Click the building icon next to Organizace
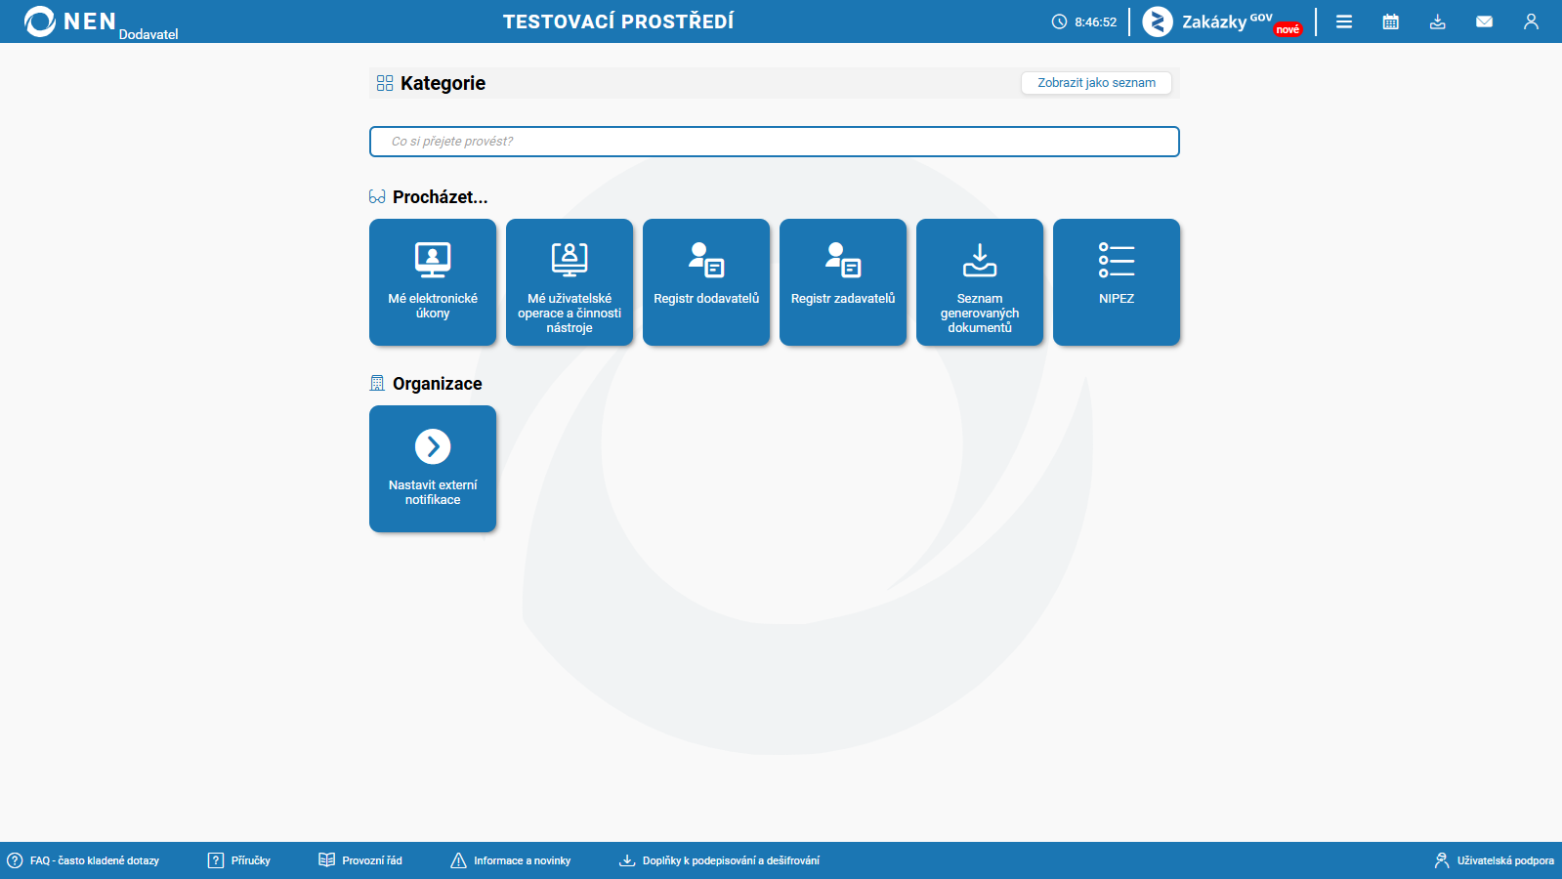The height and width of the screenshot is (879, 1562). [377, 383]
